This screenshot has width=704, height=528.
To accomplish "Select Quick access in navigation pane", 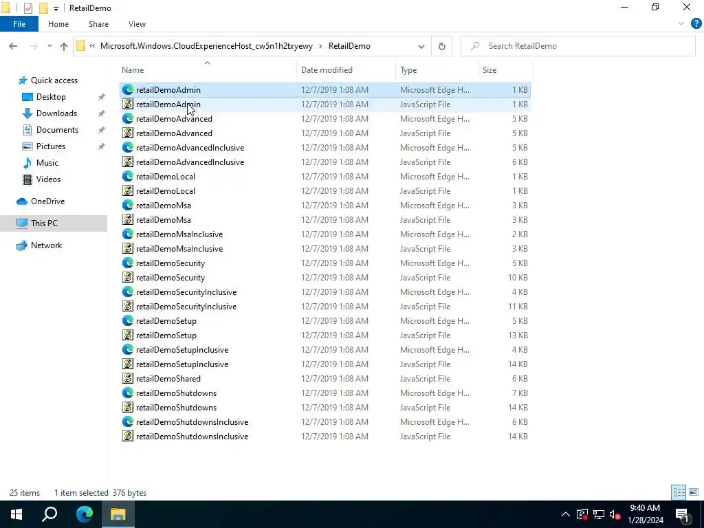I will pos(54,80).
